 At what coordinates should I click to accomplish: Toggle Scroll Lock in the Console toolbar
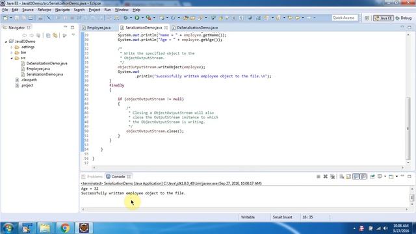348,177
